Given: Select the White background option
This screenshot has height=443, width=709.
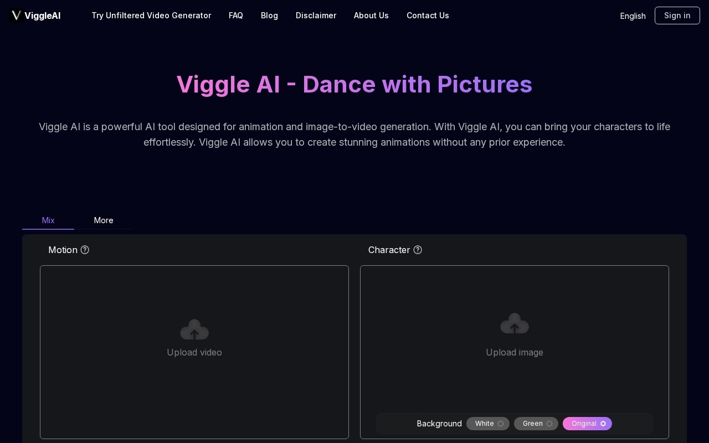Looking at the screenshot, I should 488,424.
